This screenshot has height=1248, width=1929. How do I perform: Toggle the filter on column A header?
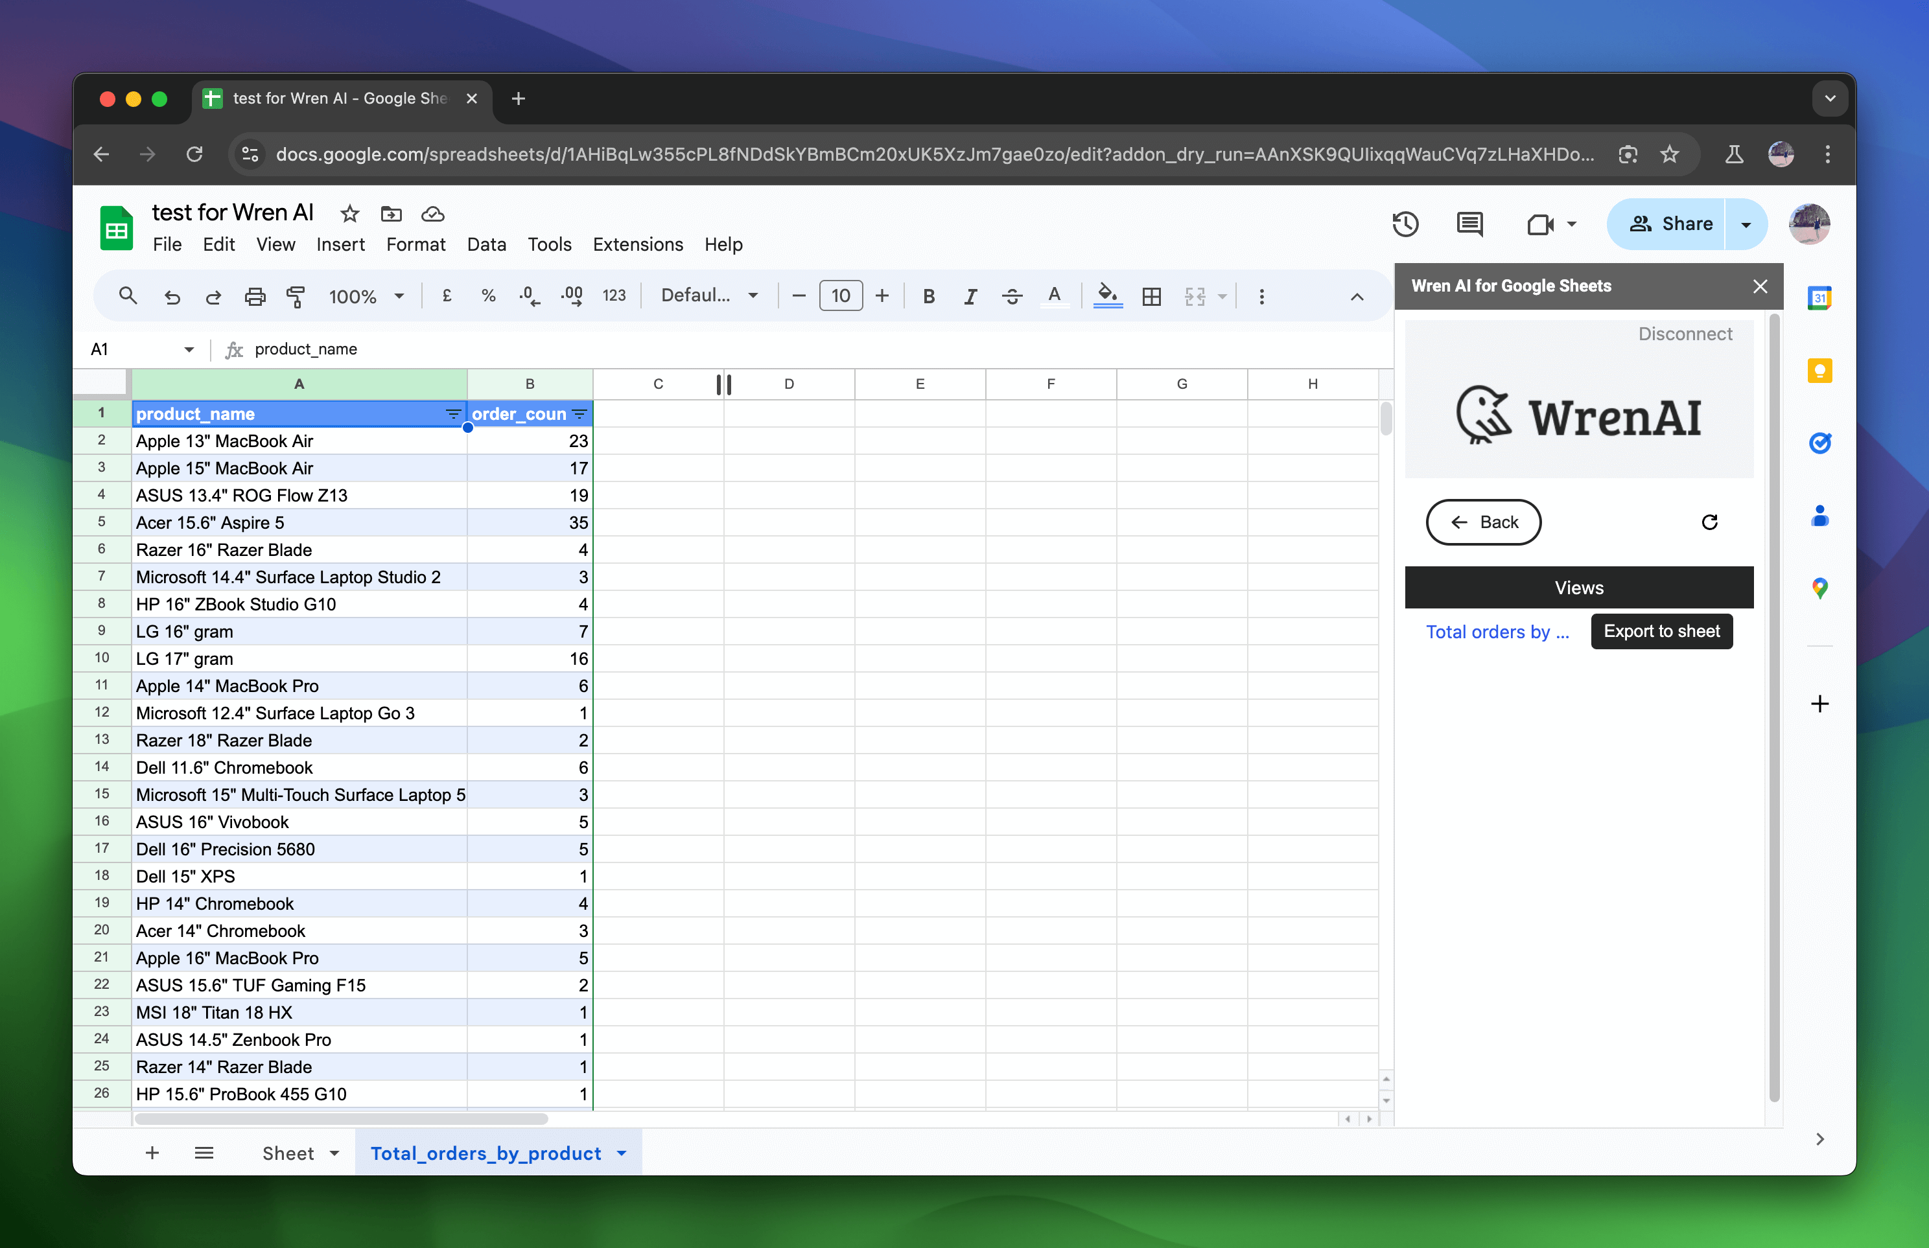451,413
